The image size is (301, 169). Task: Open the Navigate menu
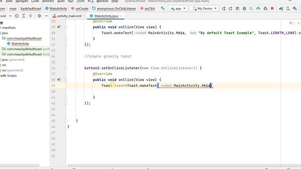coord(22,1)
